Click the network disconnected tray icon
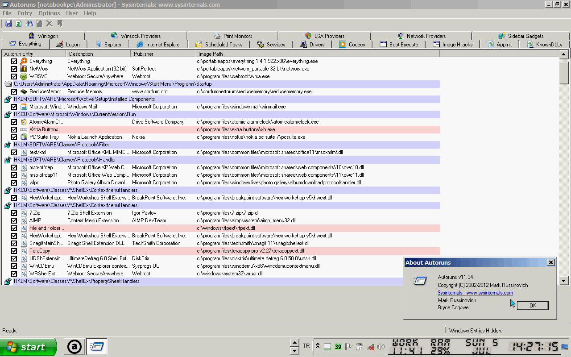This screenshot has width=571, height=357. pos(370,347)
